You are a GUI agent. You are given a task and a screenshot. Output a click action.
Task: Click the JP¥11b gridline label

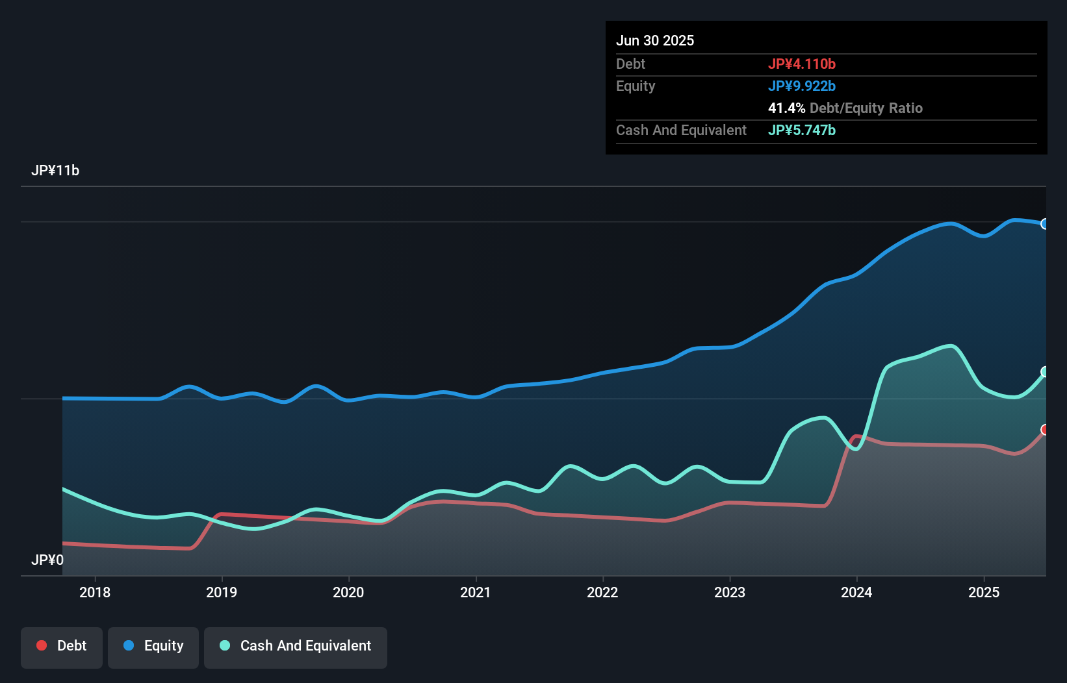pyautogui.click(x=56, y=171)
